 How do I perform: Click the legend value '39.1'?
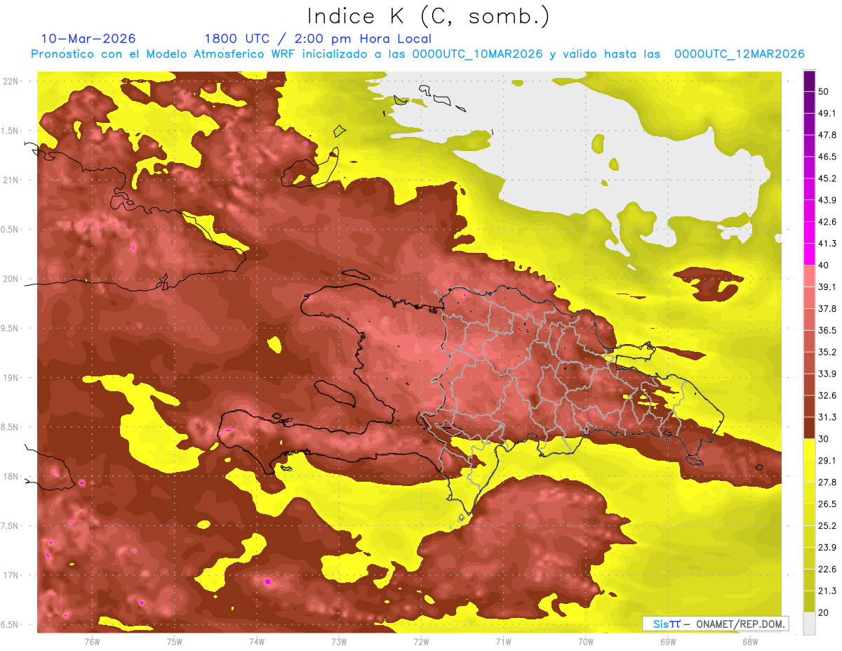tap(827, 287)
